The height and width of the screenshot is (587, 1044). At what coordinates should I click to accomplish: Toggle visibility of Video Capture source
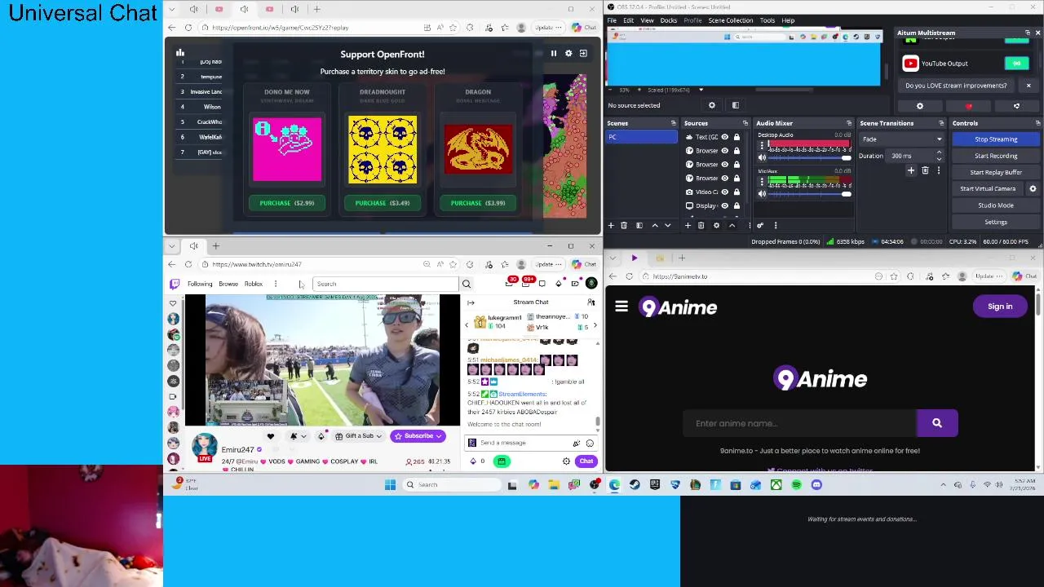(x=724, y=192)
